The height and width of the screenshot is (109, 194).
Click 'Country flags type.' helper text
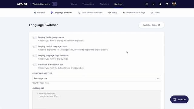click(41, 83)
